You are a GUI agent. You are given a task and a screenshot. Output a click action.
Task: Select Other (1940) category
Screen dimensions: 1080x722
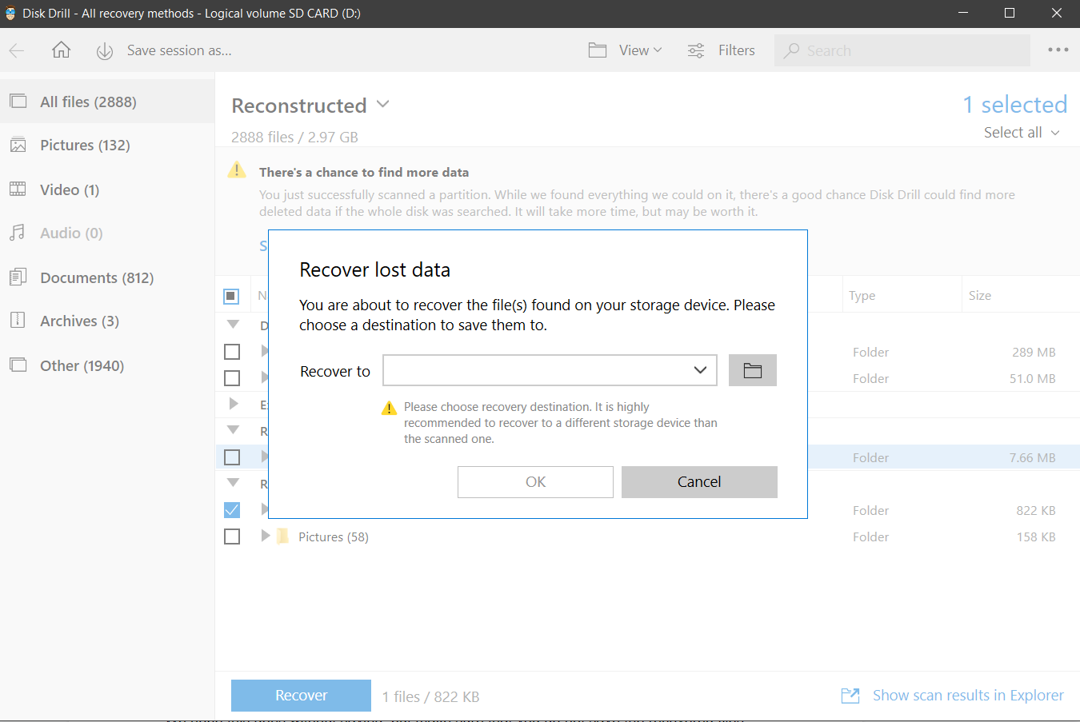click(107, 365)
